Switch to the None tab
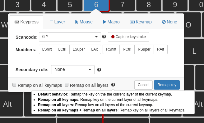The width and height of the screenshot is (204, 123). point(169,22)
